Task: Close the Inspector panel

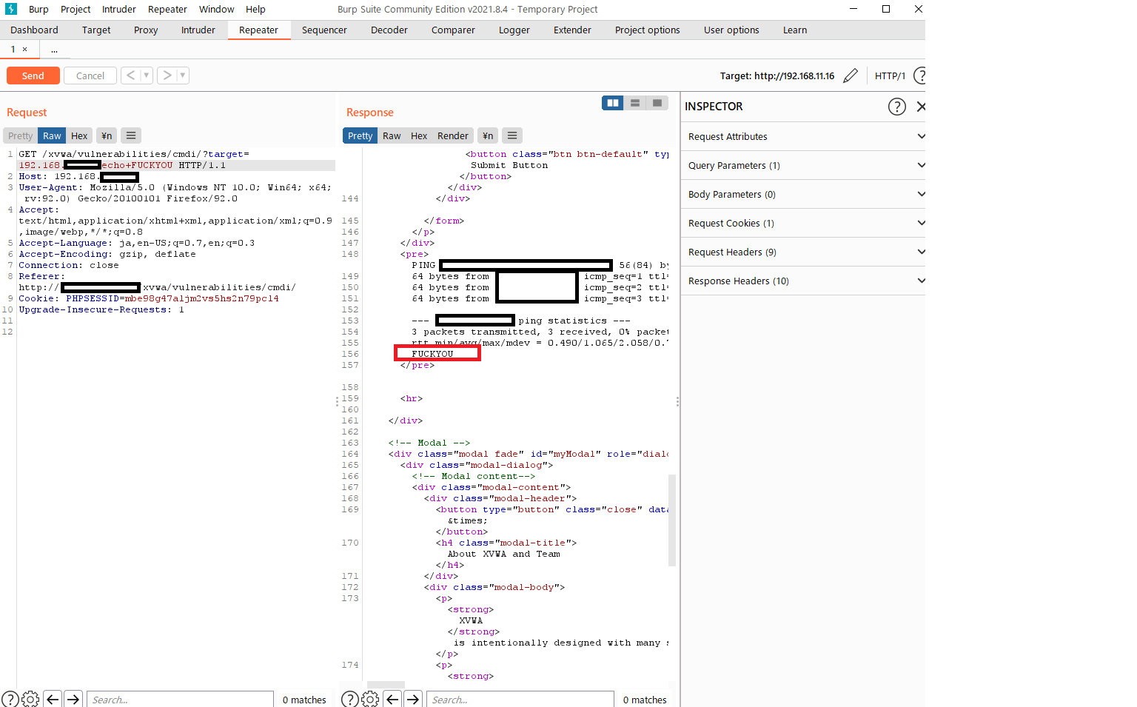Action: point(921,107)
